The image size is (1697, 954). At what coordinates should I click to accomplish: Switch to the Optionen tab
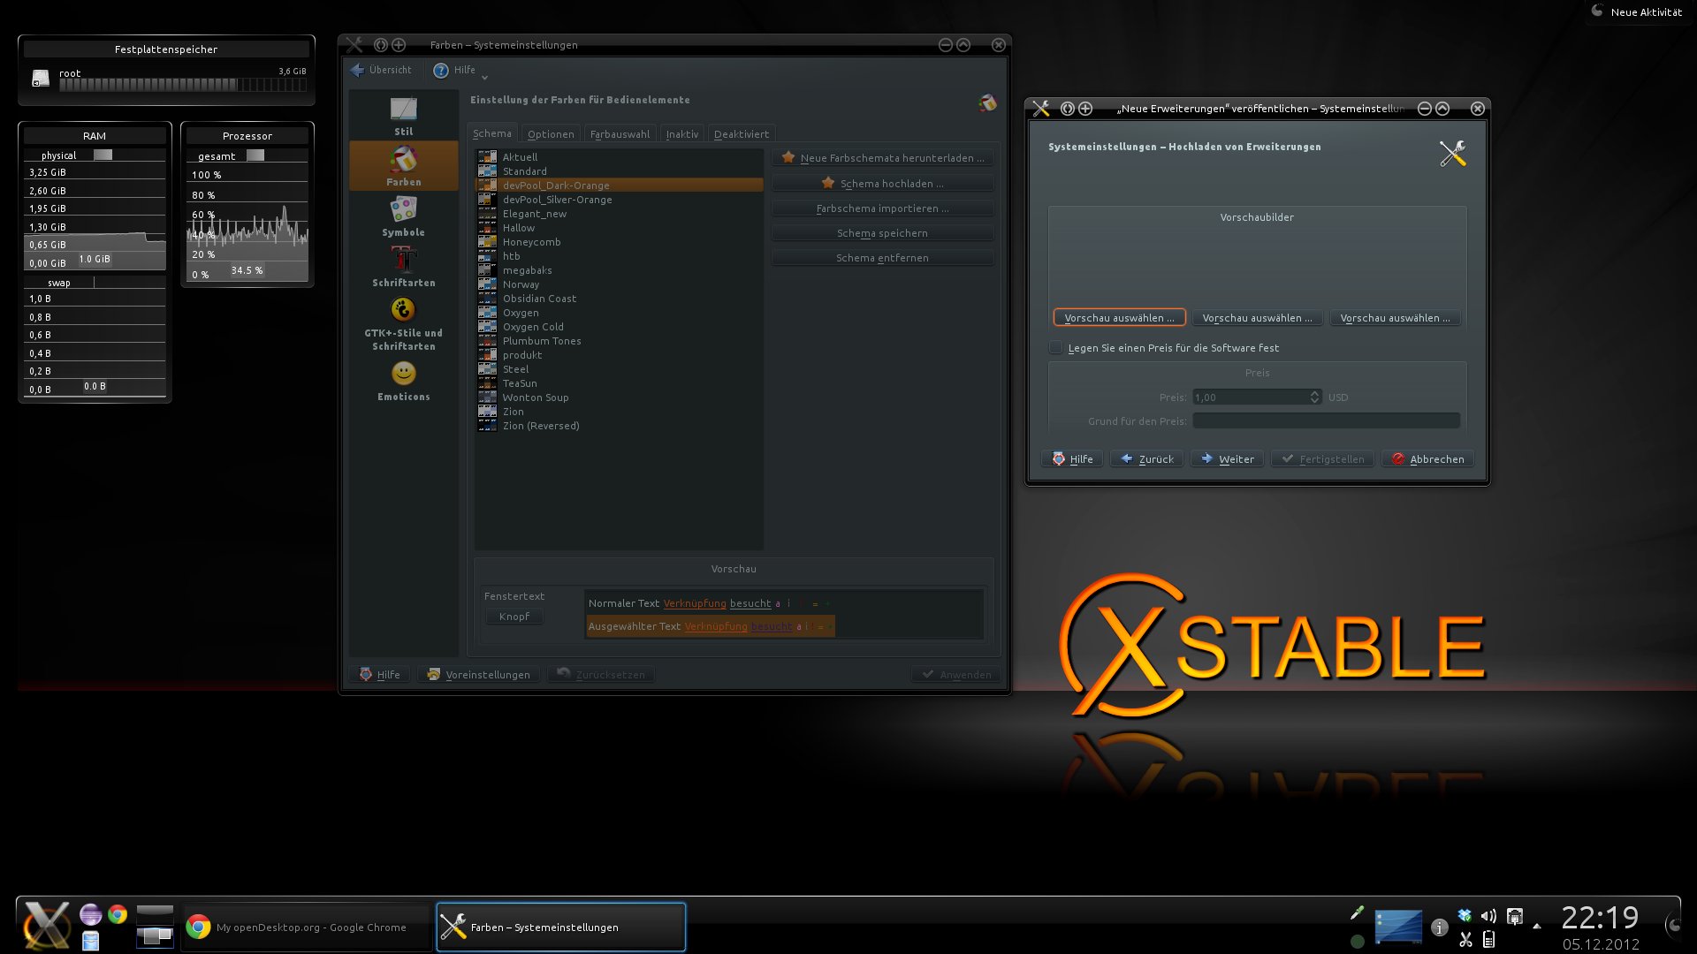point(551,134)
